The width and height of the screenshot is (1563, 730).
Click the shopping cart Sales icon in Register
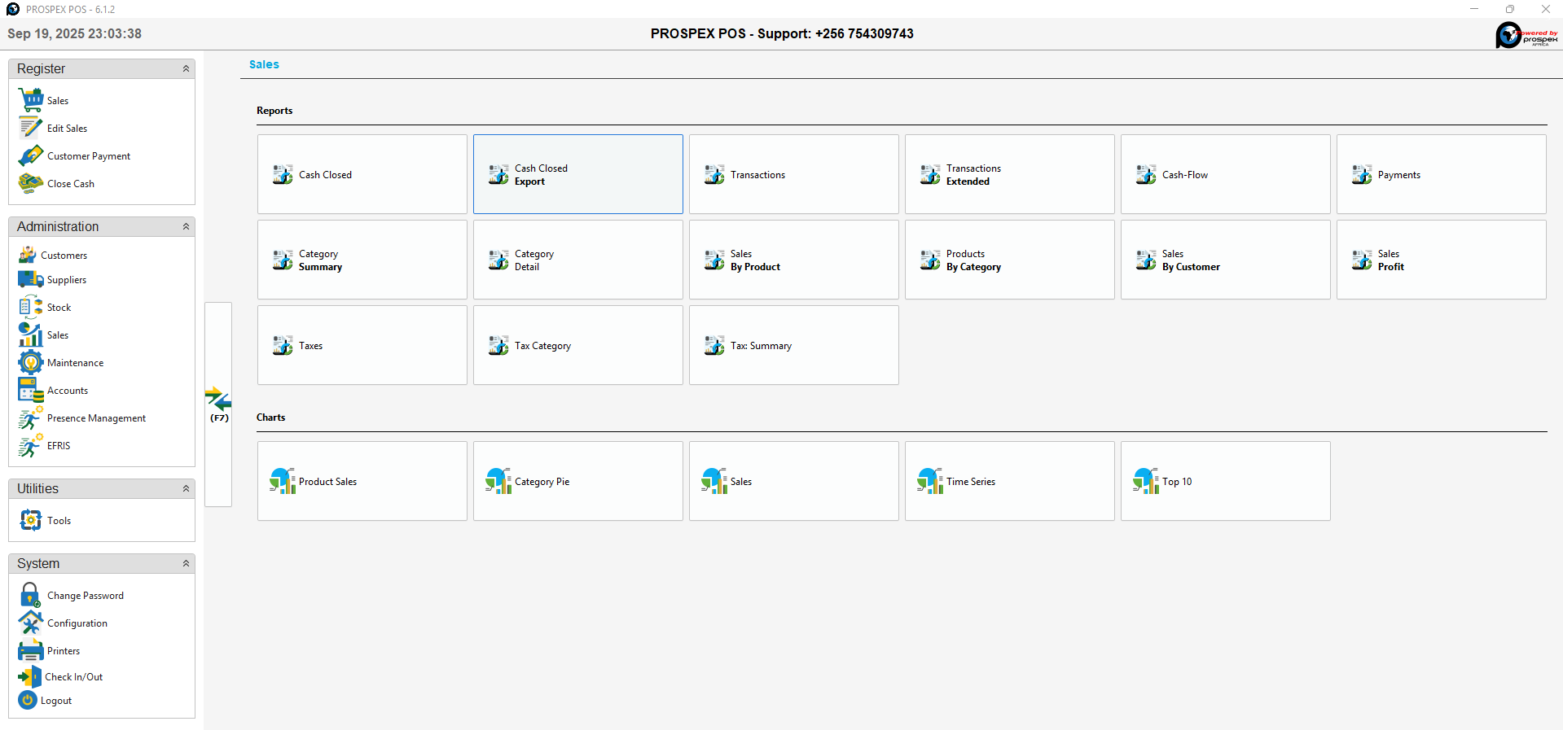click(x=31, y=100)
